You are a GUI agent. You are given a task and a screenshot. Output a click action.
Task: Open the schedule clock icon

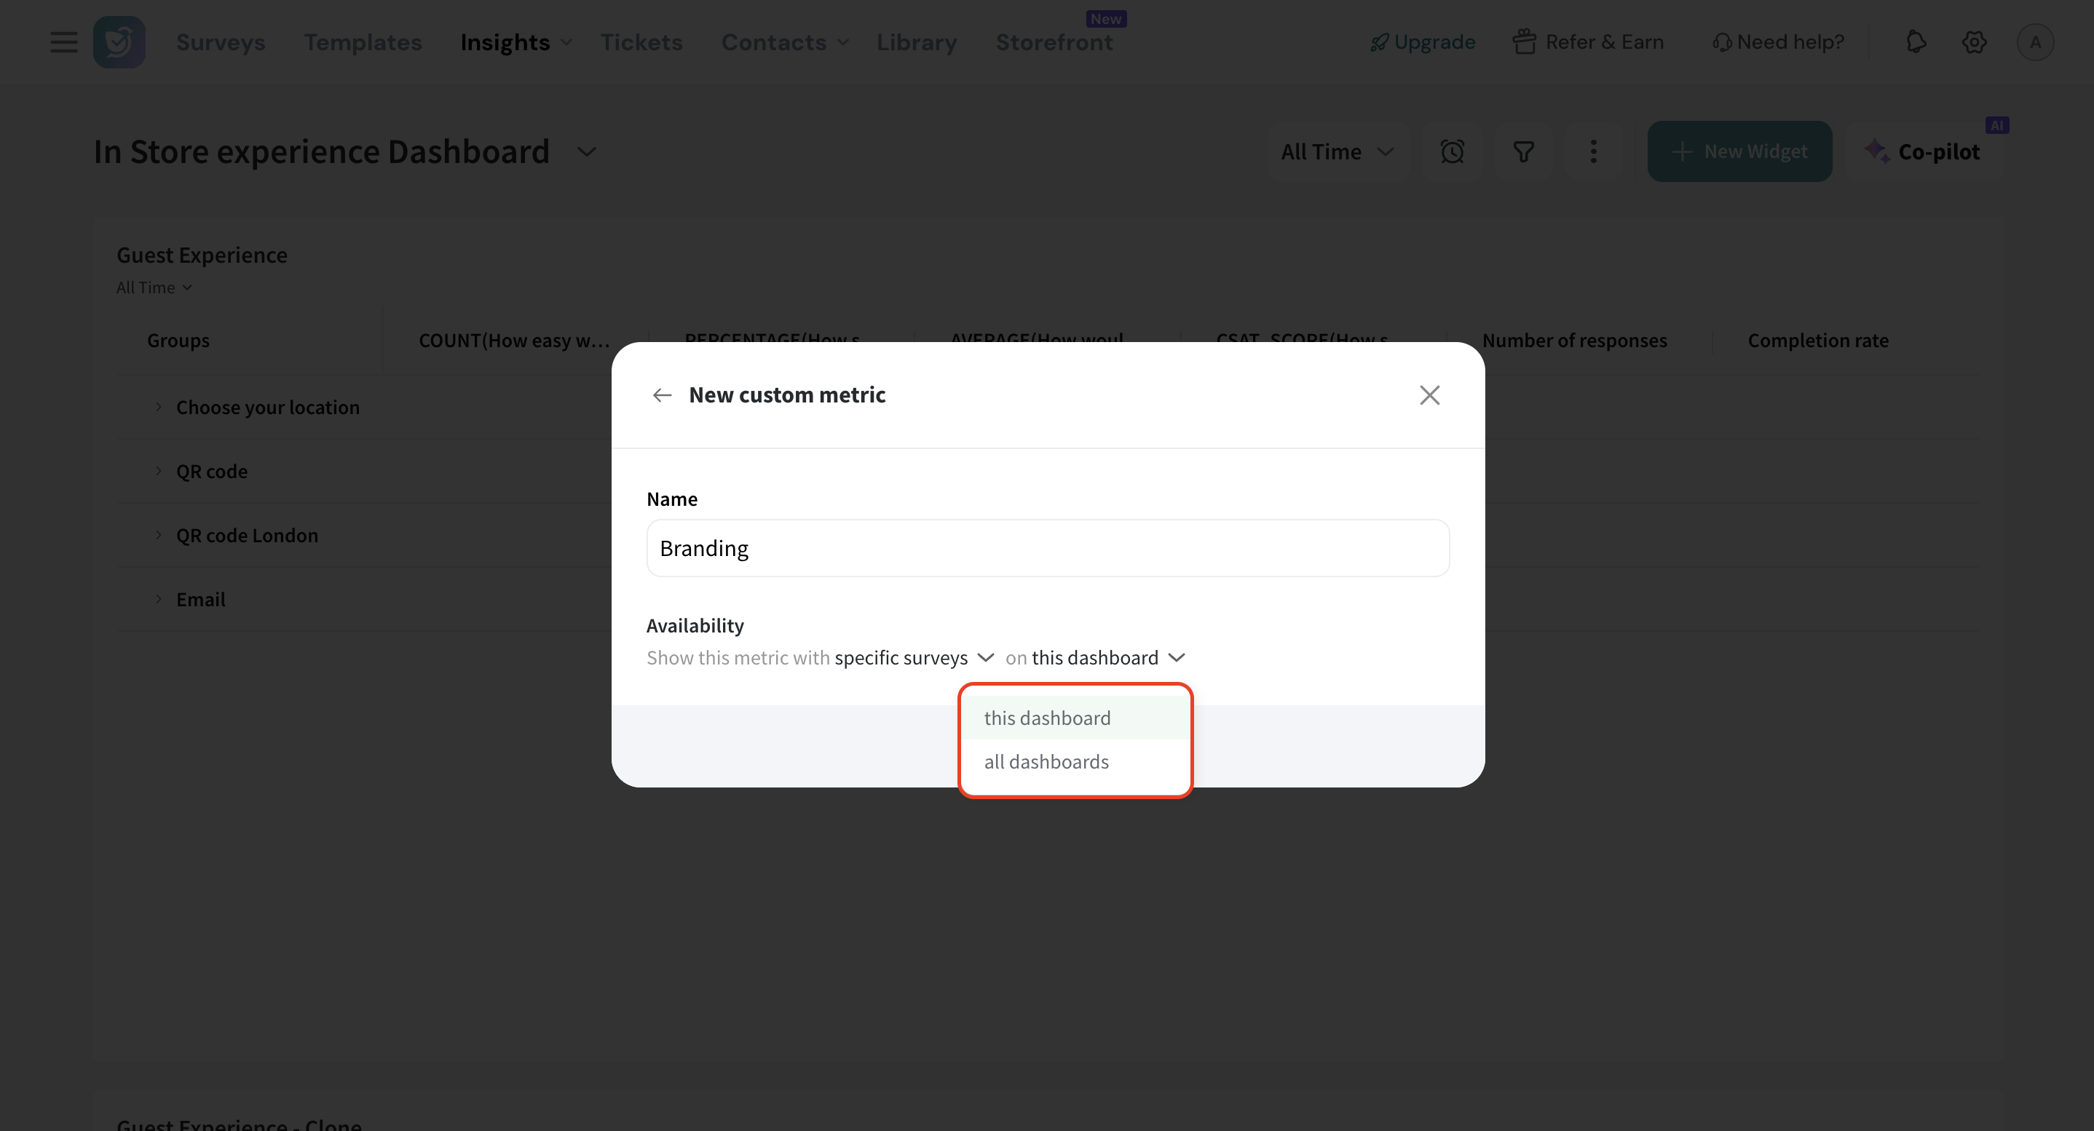[1452, 151]
